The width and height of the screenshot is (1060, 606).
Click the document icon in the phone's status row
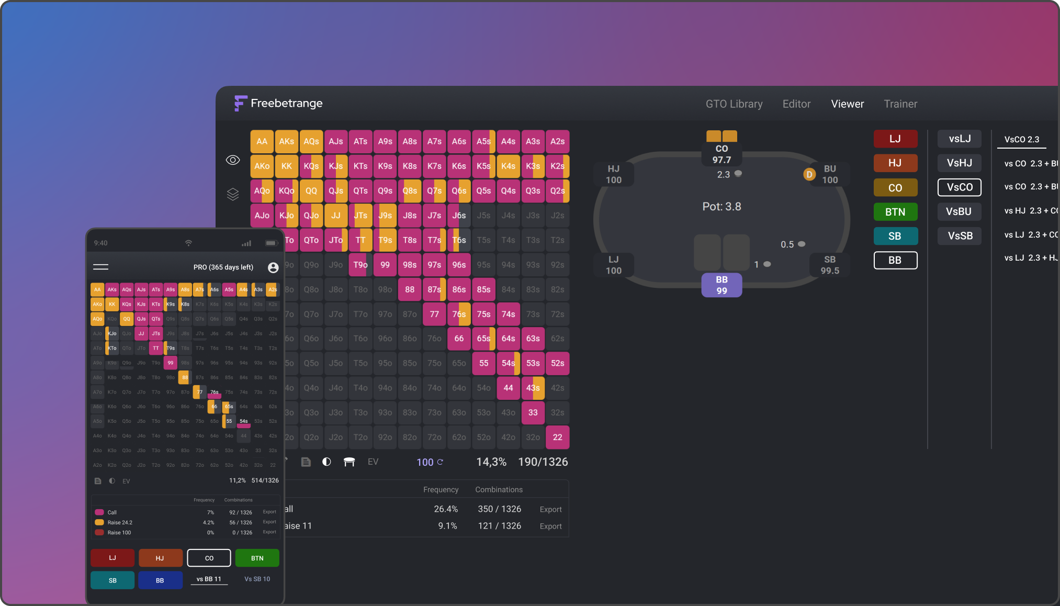click(x=98, y=480)
